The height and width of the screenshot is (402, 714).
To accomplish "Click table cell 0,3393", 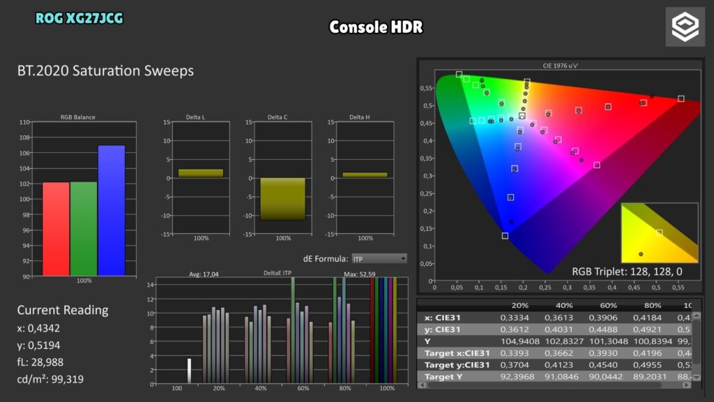I will click(x=515, y=353).
